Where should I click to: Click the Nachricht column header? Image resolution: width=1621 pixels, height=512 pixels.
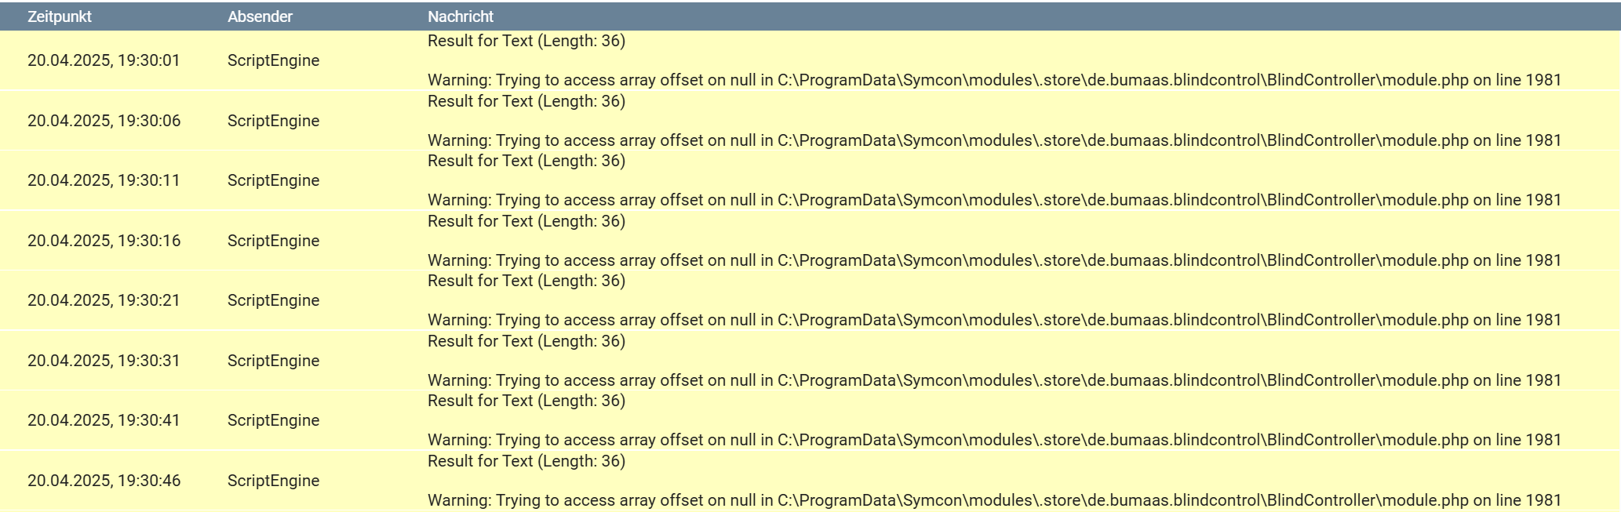(x=461, y=16)
